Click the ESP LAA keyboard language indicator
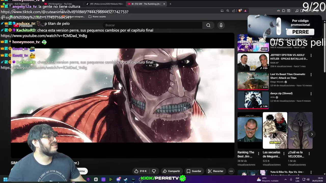 297,179
